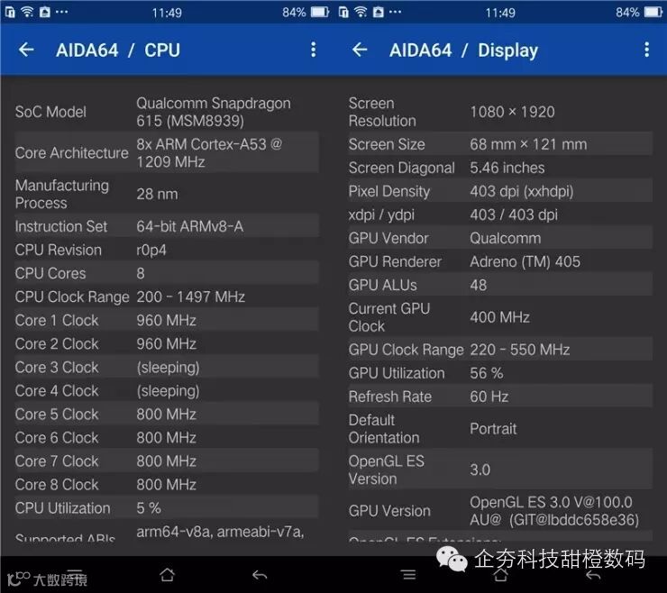Screen dimensions: 667x593
Task: Select Core 2 Clock row
Action: coord(167,343)
